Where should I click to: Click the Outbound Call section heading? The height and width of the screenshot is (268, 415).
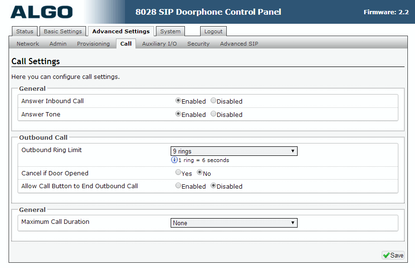tap(43, 137)
